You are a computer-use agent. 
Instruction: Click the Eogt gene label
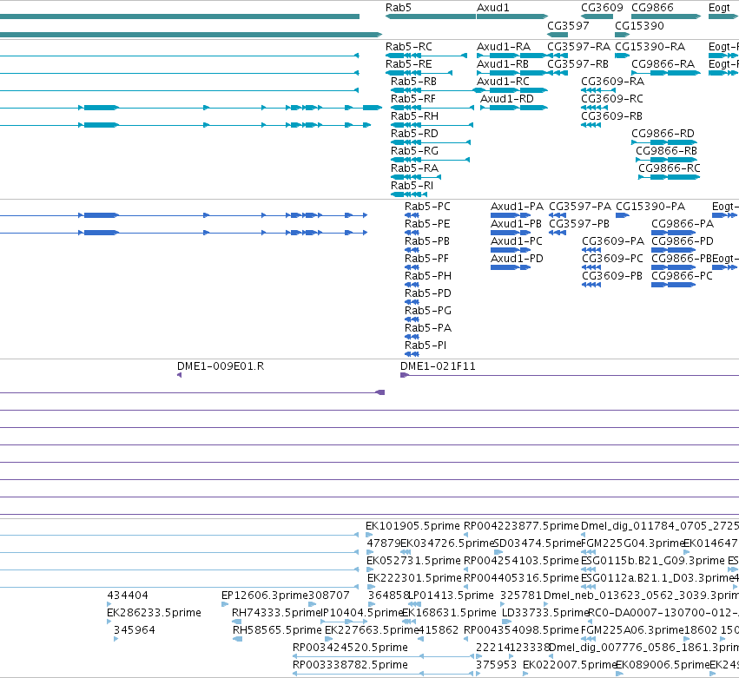click(x=719, y=8)
